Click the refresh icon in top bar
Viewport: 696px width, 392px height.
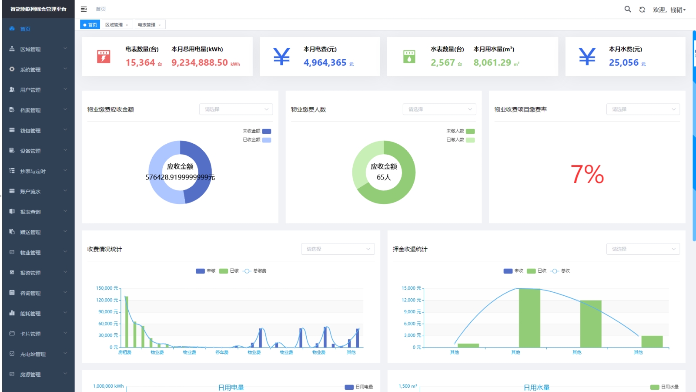point(642,10)
